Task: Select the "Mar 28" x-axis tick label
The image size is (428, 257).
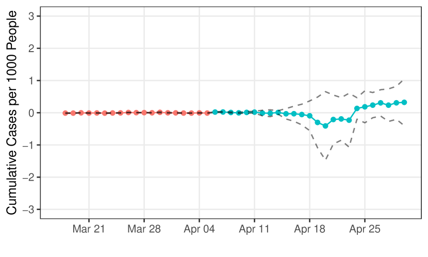Action: click(x=144, y=229)
